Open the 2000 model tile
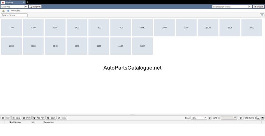Image resolution: width=265 pixels, height=136 pixels. [164, 28]
